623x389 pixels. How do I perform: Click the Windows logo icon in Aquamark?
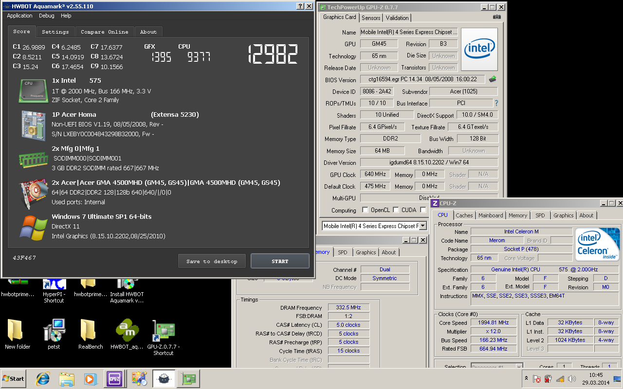(x=33, y=228)
